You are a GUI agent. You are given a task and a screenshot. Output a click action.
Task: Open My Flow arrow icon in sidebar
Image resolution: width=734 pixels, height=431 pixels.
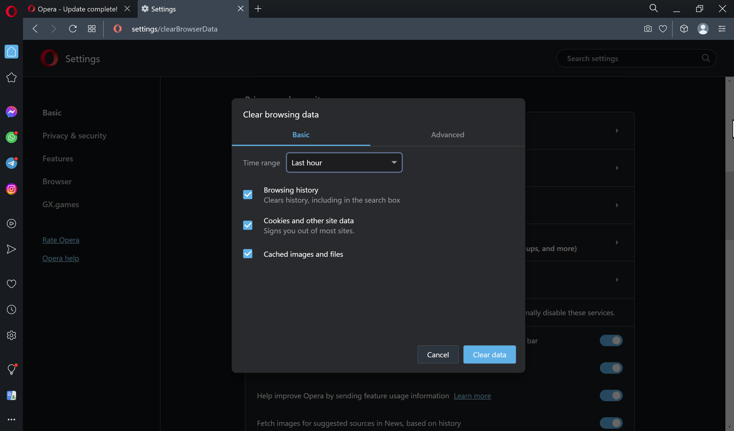click(x=11, y=249)
